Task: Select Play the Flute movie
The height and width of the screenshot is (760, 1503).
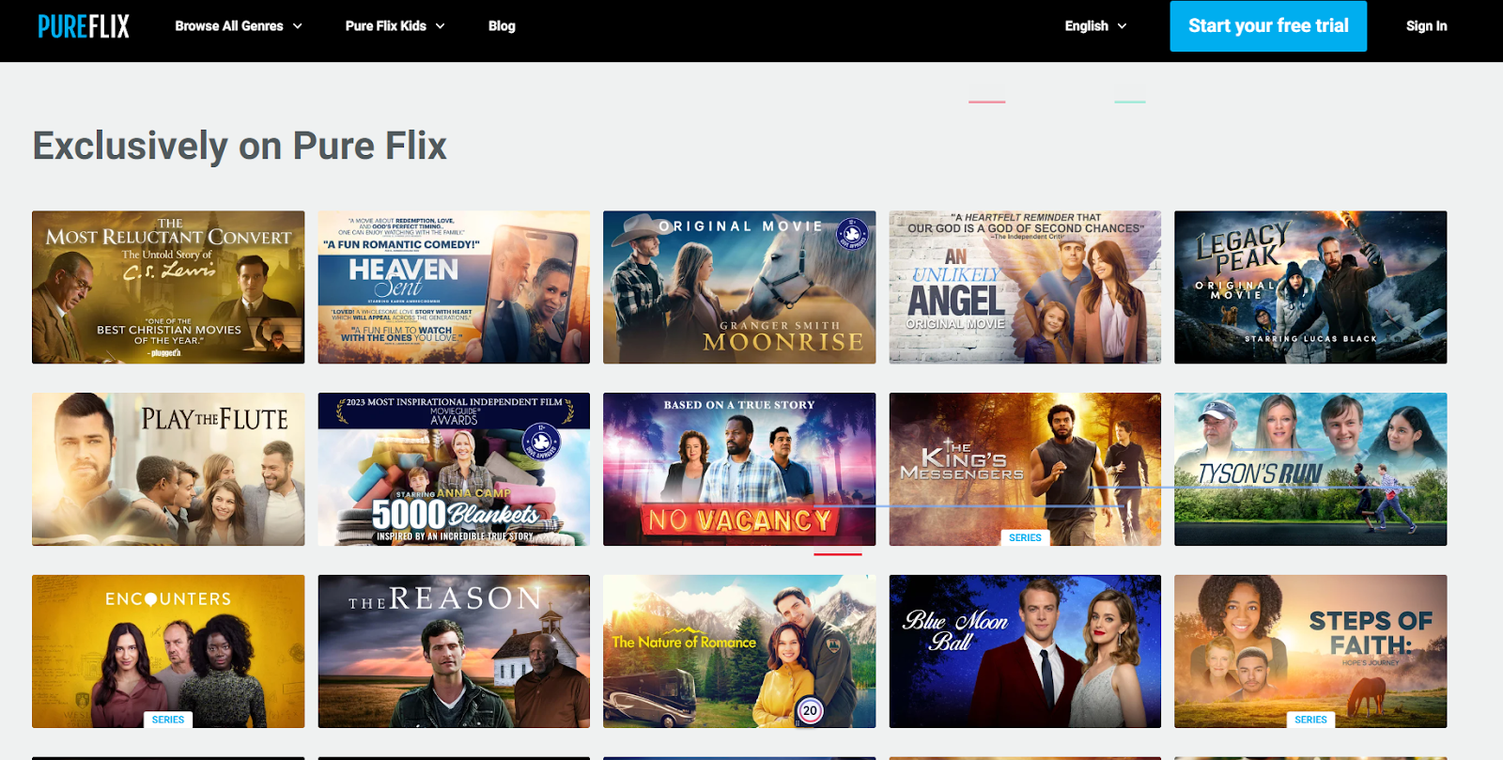Action: click(168, 470)
